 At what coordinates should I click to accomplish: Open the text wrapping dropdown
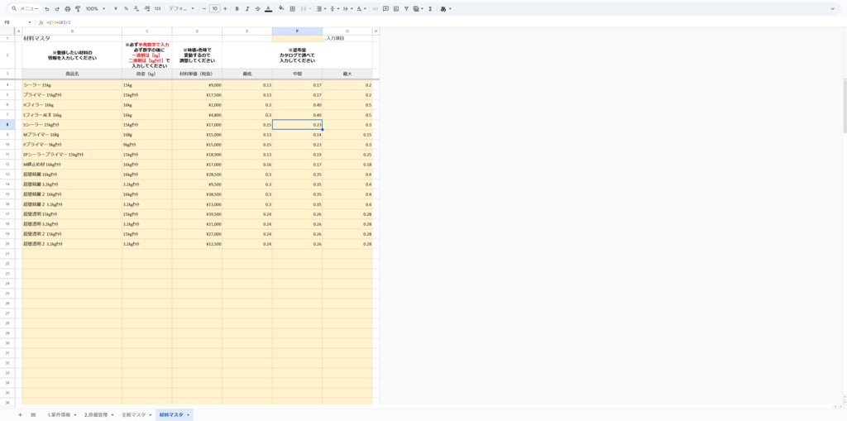[x=347, y=8]
